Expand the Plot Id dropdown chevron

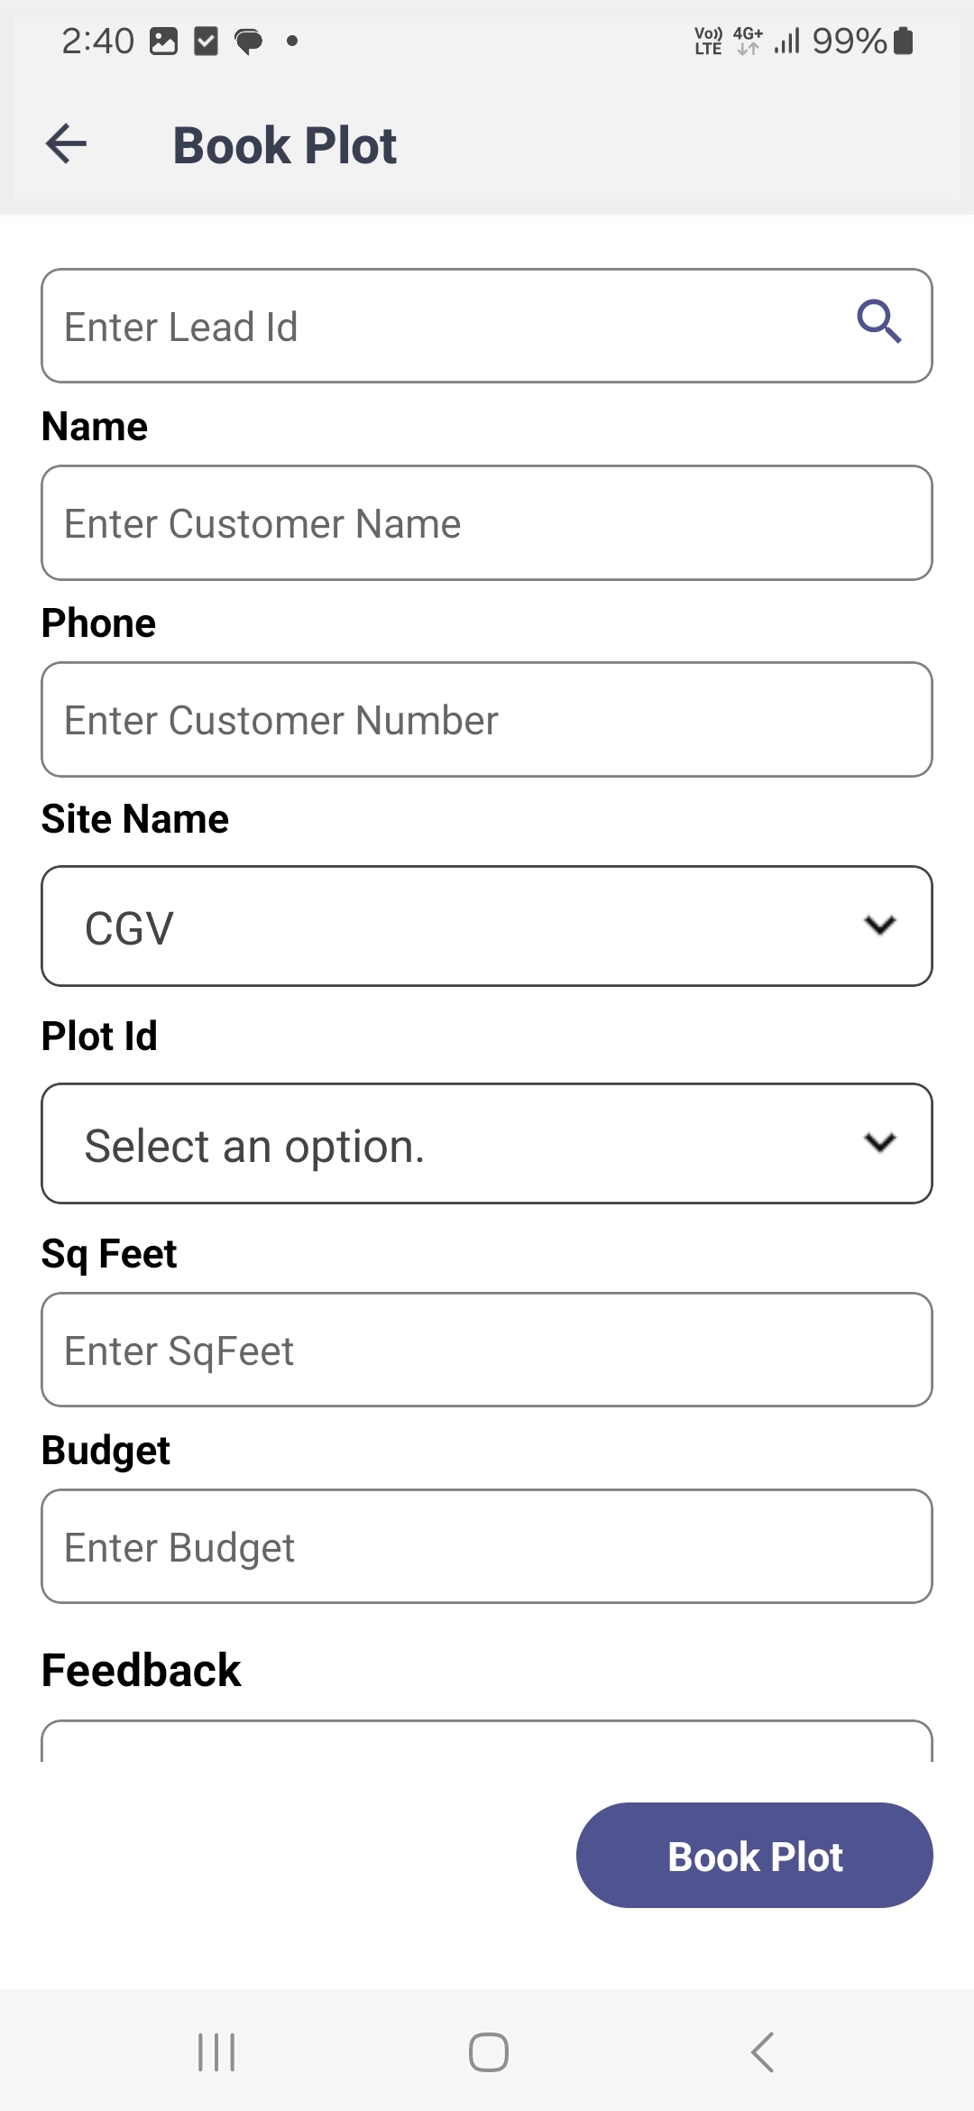coord(879,1142)
